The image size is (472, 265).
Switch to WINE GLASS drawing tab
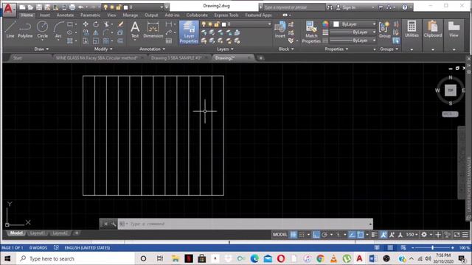tap(97, 57)
